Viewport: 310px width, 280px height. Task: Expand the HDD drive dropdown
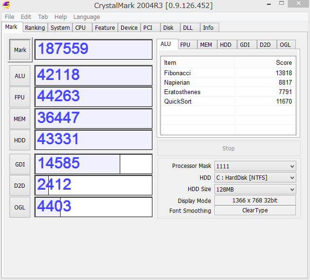255,178
